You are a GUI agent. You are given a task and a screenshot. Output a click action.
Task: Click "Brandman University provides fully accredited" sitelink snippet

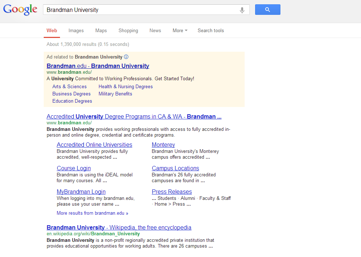point(92,154)
